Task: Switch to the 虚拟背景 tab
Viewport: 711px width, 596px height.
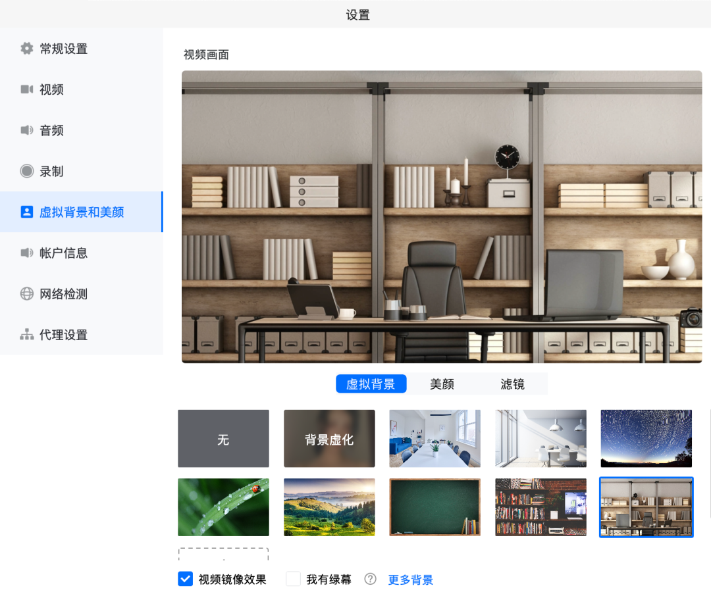Action: coord(371,384)
